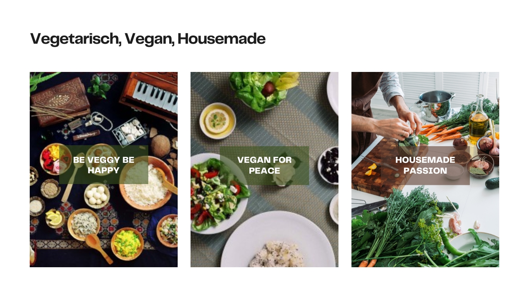Select the heading Vegetarisch, Vegan, Housemade
529x297 pixels.
148,39
